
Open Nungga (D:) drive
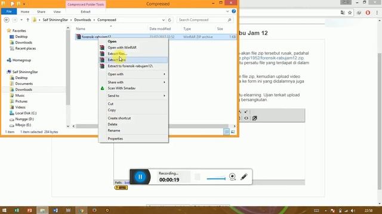point(24,119)
